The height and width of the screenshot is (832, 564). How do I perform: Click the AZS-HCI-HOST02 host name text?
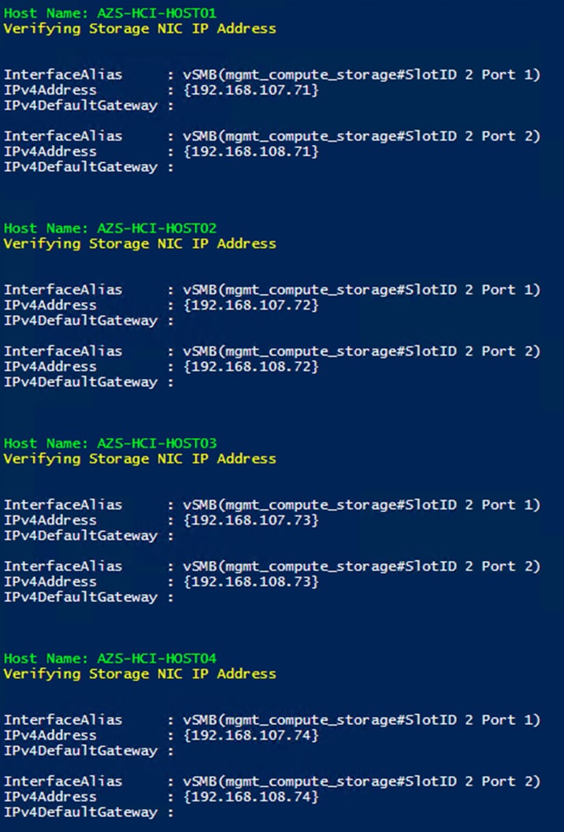tap(157, 228)
